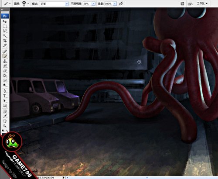
Task: Click the flow 100% field
Action: tap(109, 4)
